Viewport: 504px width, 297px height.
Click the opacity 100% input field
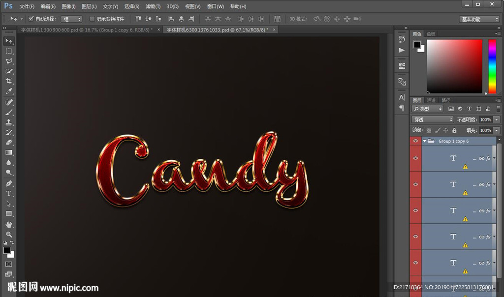coord(485,119)
